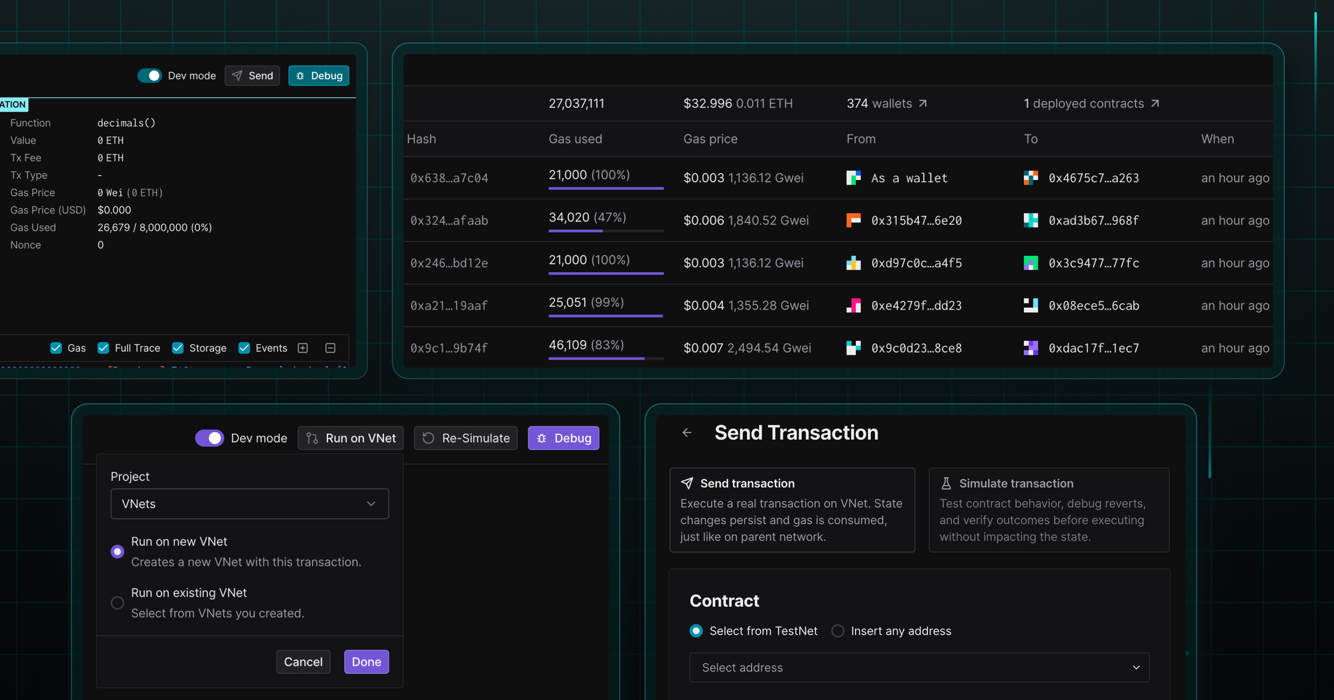Viewport: 1334px width, 700px height.
Task: Click the Done button
Action: [366, 661]
